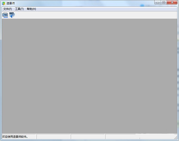Open the 帮助(H) menu
This screenshot has height=141, width=179.
[x=31, y=9]
